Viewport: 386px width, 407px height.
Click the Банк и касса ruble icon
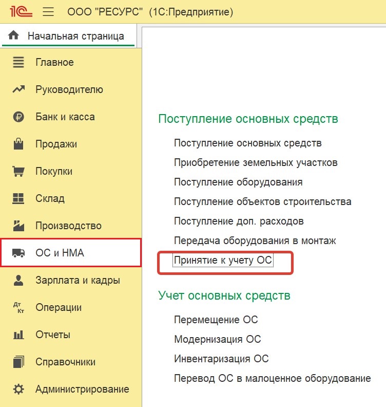point(18,117)
